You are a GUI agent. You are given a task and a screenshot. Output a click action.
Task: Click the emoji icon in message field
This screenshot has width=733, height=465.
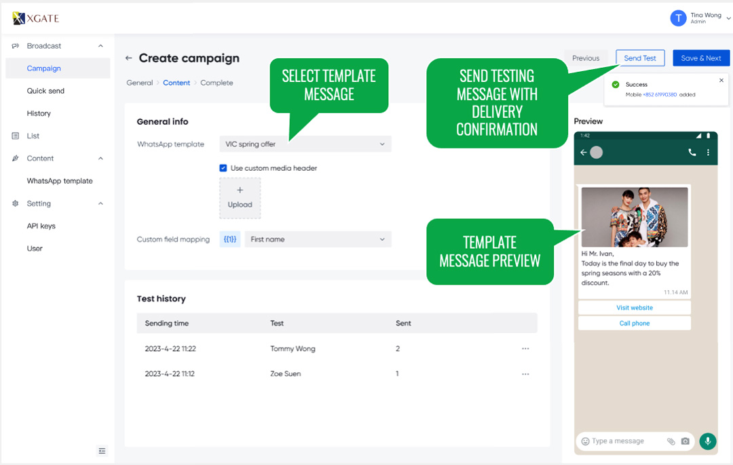tap(585, 441)
